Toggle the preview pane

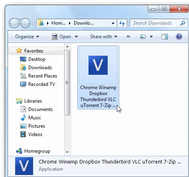tap(165, 37)
